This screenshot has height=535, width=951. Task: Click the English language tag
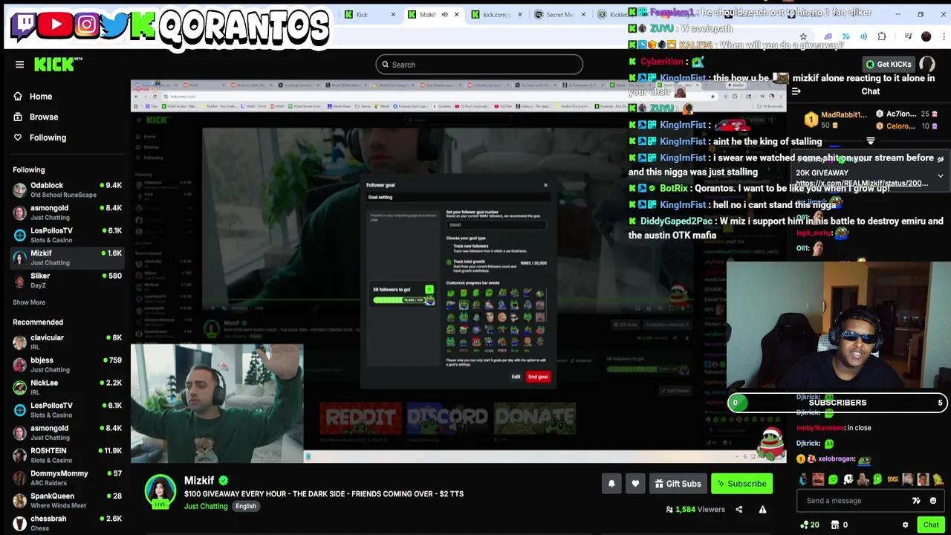246,506
